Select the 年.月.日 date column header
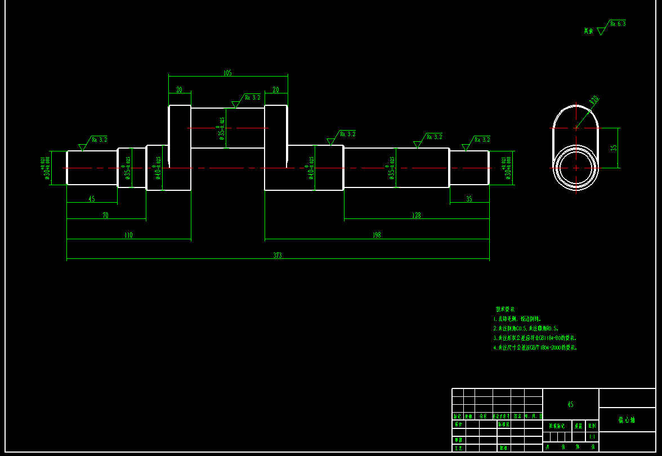This screenshot has width=662, height=456. coord(533,416)
